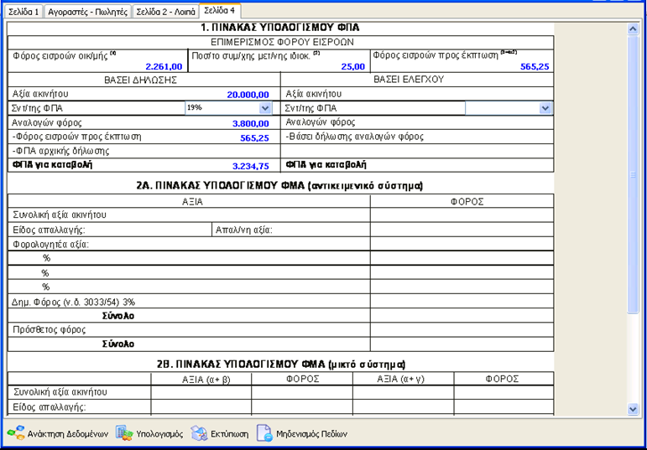Image resolution: width=647 pixels, height=450 pixels.
Task: Click the ΒΑΣΕΙ ΕΛΕΓΧΟΥ header
Action: pyautogui.click(x=409, y=80)
